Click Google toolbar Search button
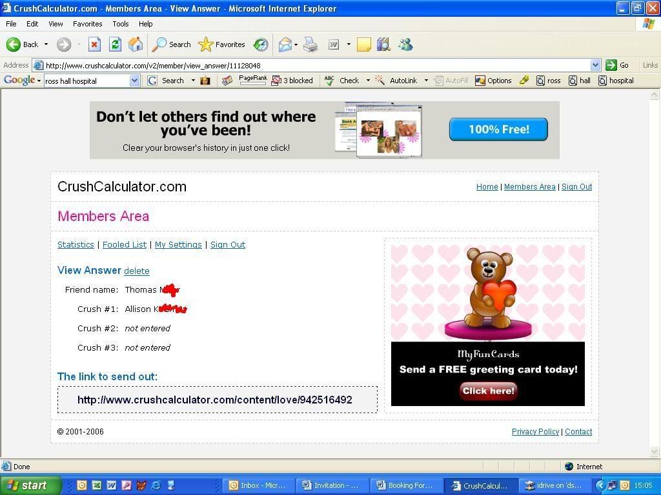 pos(166,81)
